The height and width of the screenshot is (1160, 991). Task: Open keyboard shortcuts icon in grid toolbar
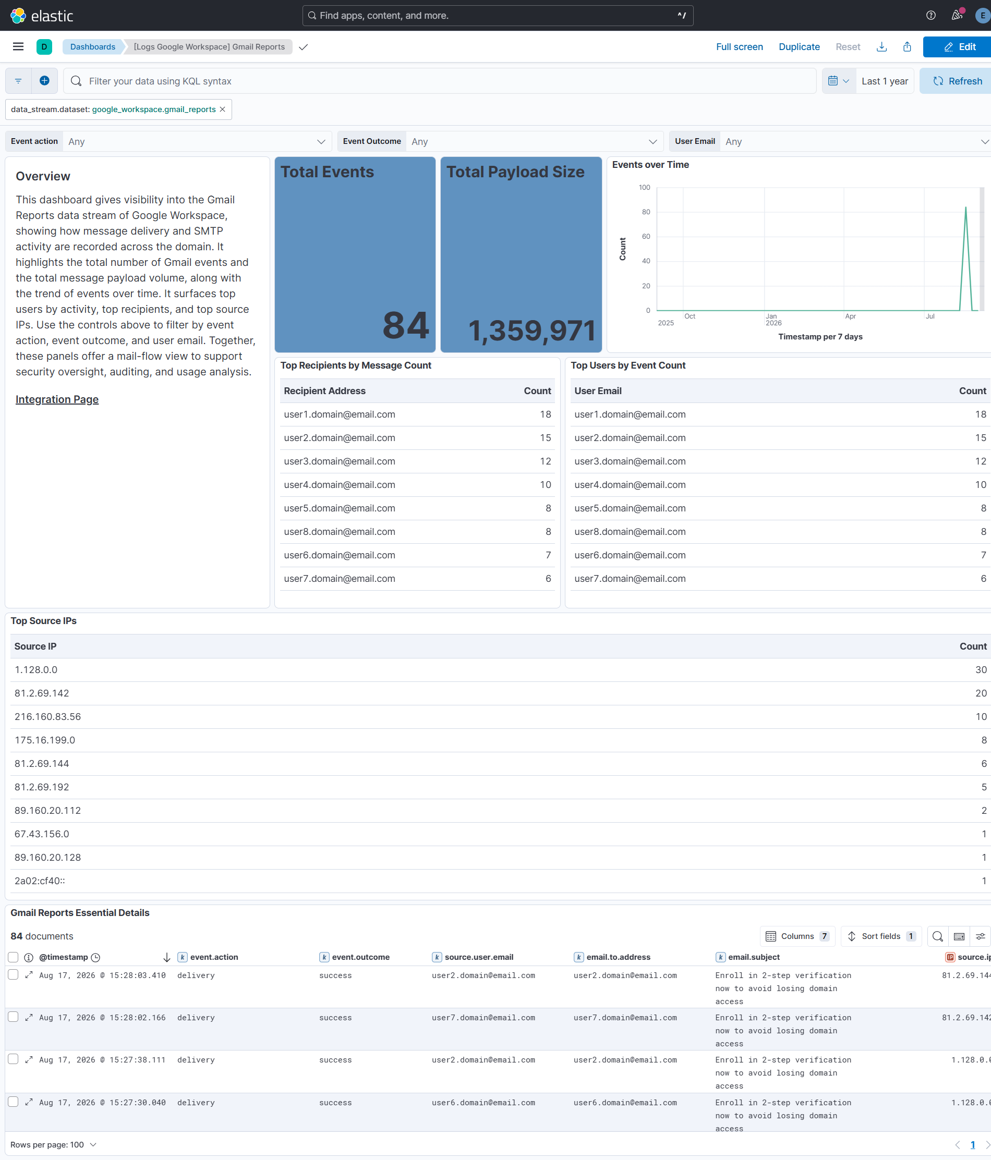pos(959,936)
